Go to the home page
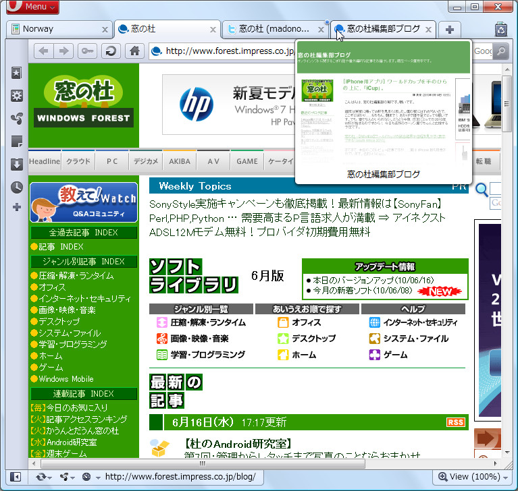 point(134,51)
